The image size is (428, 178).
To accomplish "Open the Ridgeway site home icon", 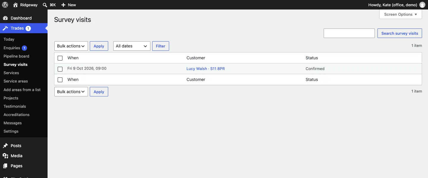I will point(15,5).
